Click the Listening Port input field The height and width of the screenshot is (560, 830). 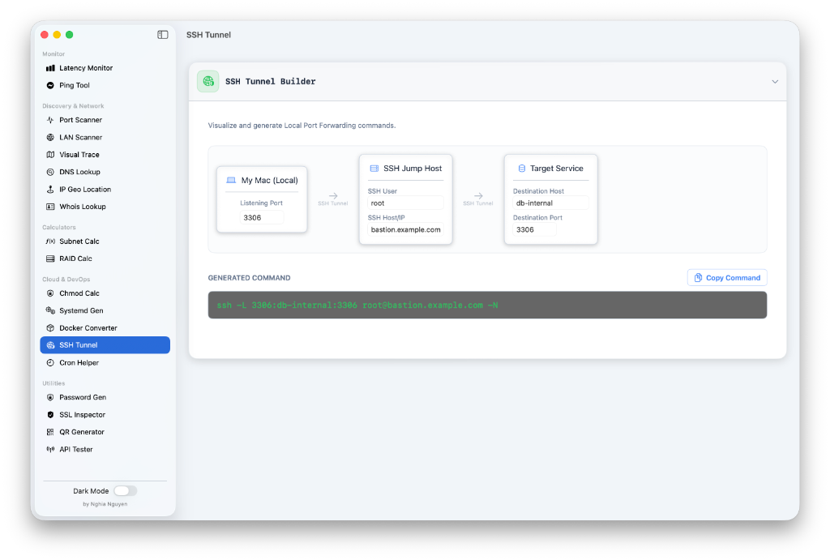[x=262, y=217]
